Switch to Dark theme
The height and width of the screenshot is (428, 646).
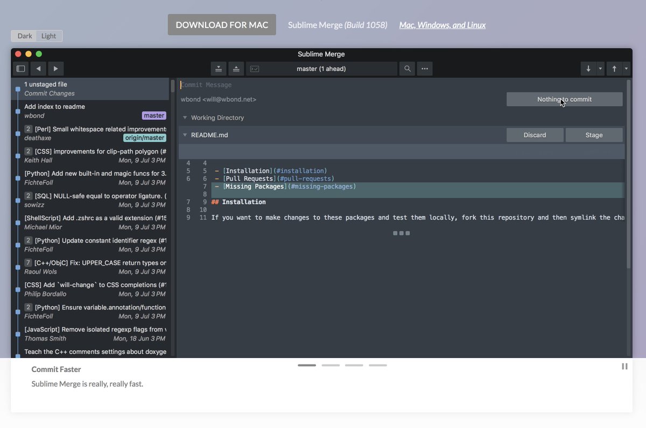pos(25,36)
